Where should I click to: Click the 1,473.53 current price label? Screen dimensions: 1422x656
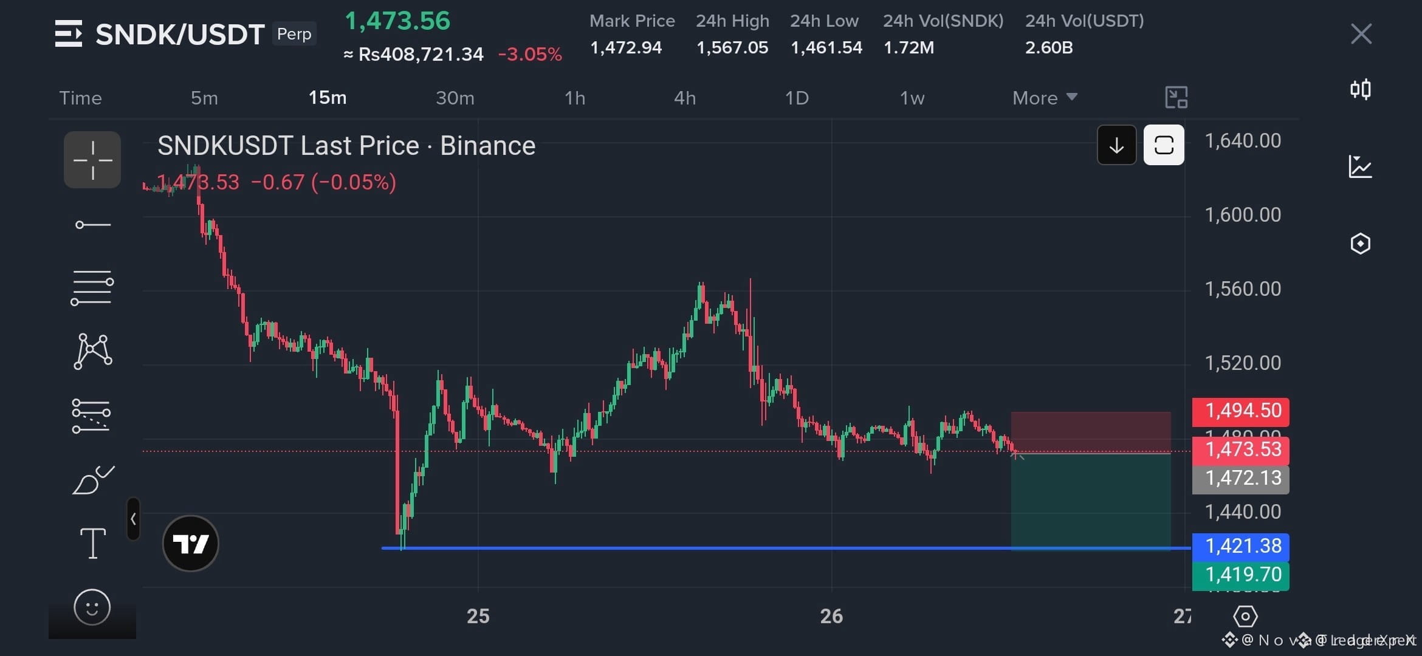tap(1240, 450)
